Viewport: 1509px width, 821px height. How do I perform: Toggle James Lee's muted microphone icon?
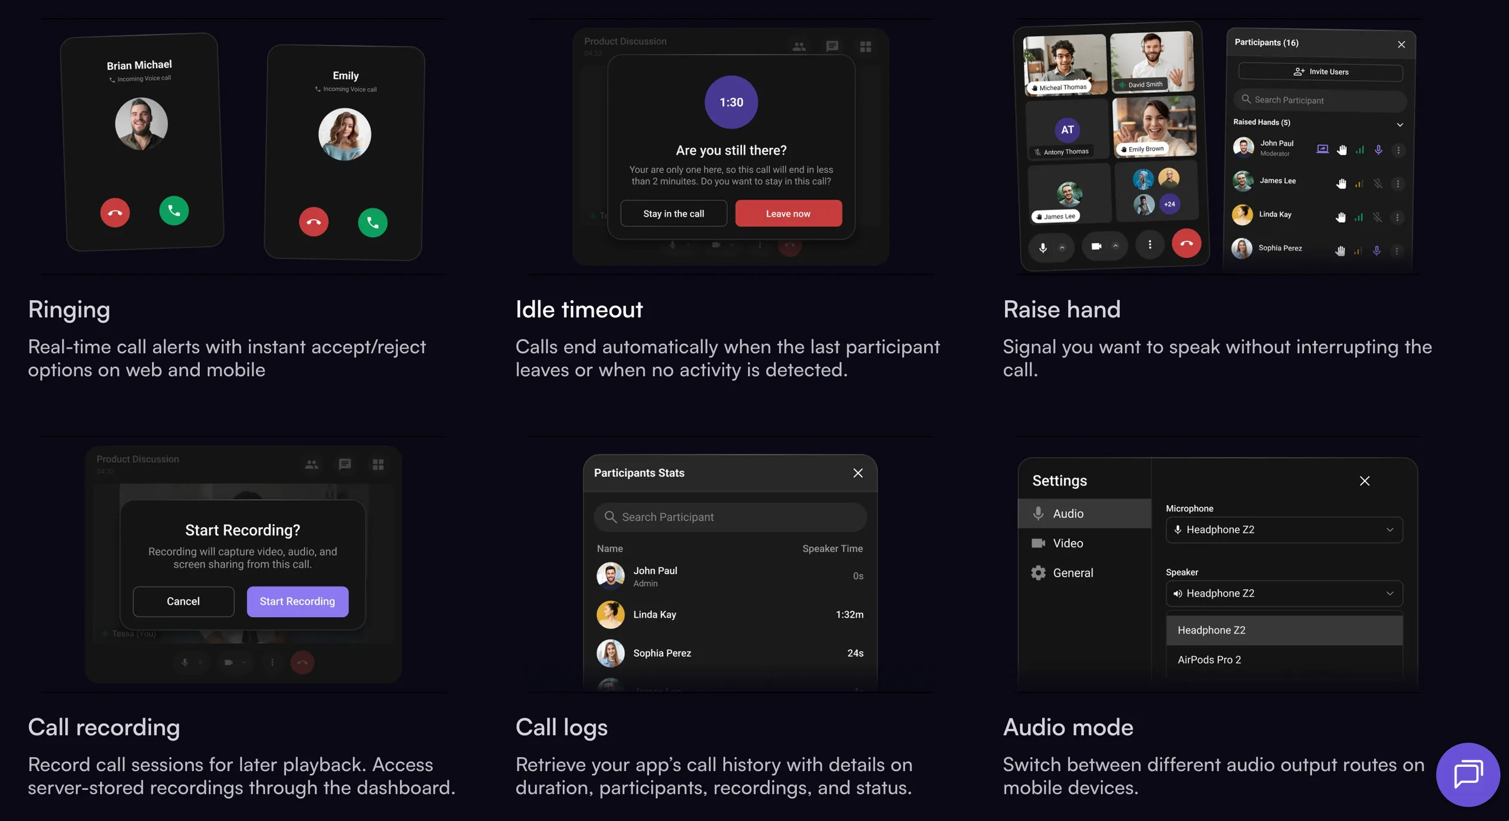click(x=1378, y=184)
